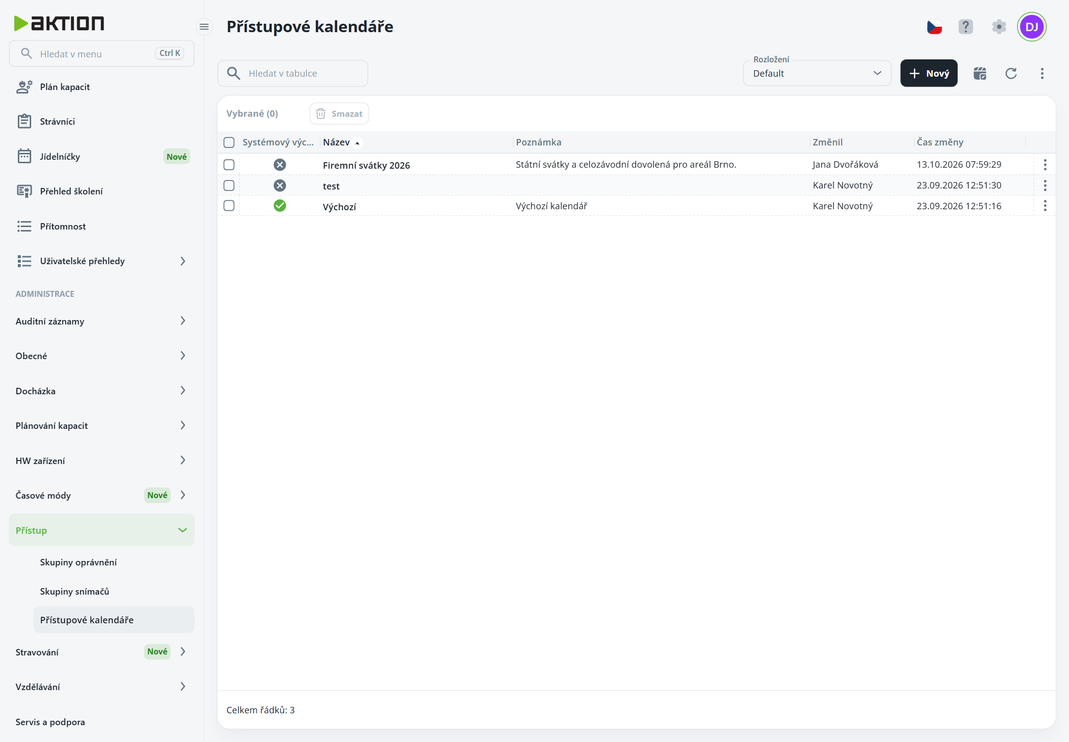Screen dimensions: 1069x742
Task: Open Přehled školení in the sidebar
Action: pos(101,191)
